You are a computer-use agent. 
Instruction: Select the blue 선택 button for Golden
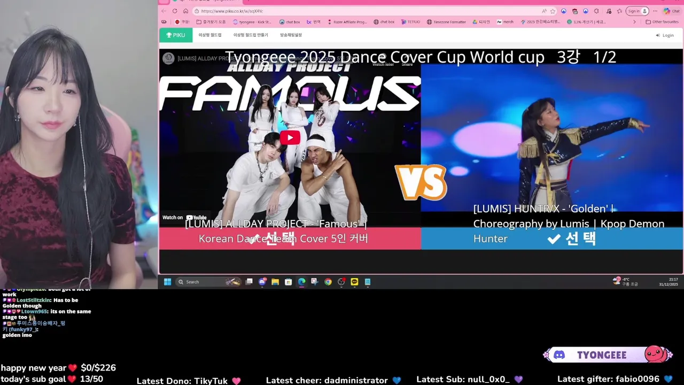[552, 238]
